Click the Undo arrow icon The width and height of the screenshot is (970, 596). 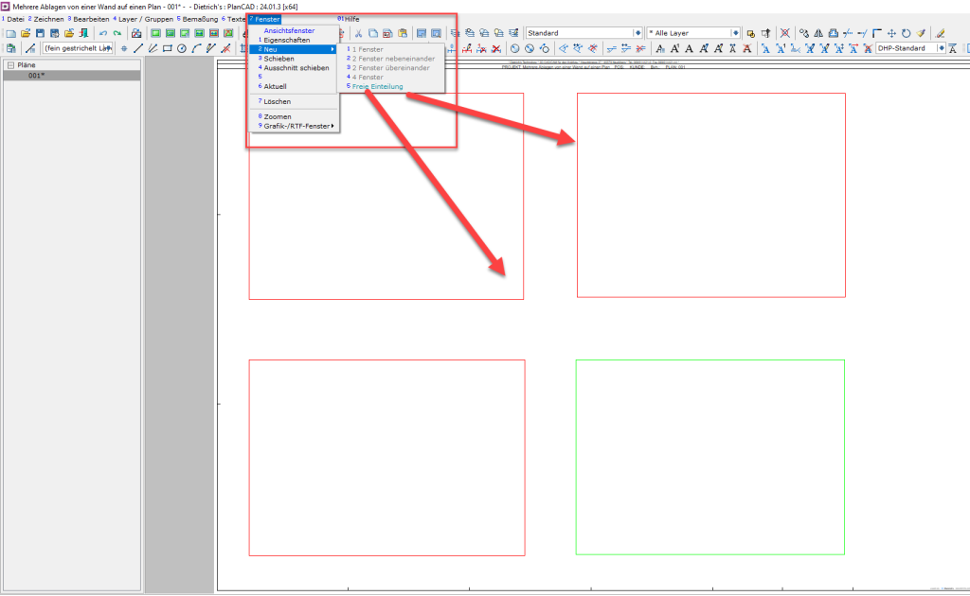pyautogui.click(x=102, y=33)
